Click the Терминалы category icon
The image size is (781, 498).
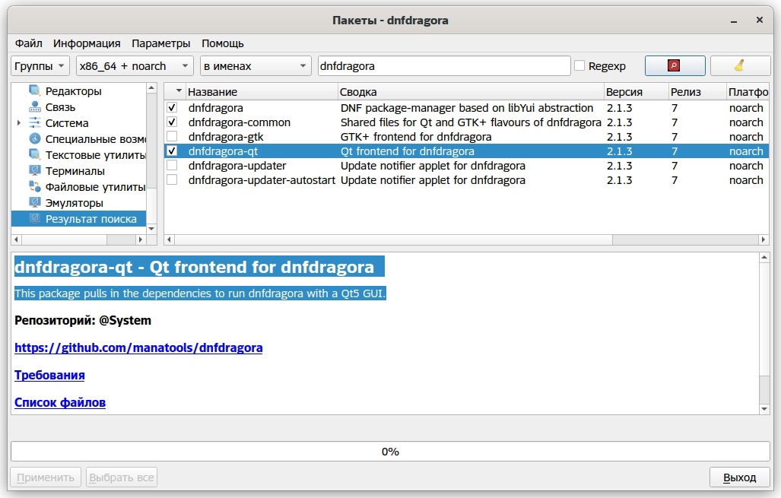coord(34,170)
